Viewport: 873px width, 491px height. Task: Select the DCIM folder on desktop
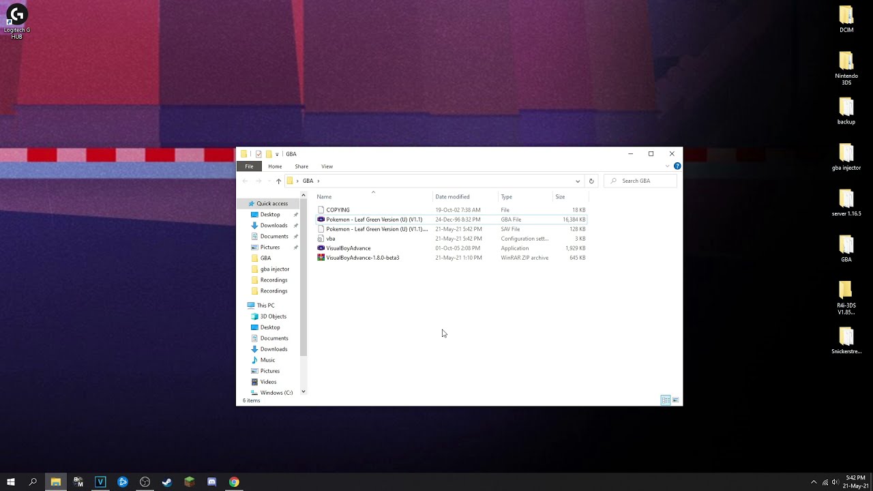tap(846, 19)
